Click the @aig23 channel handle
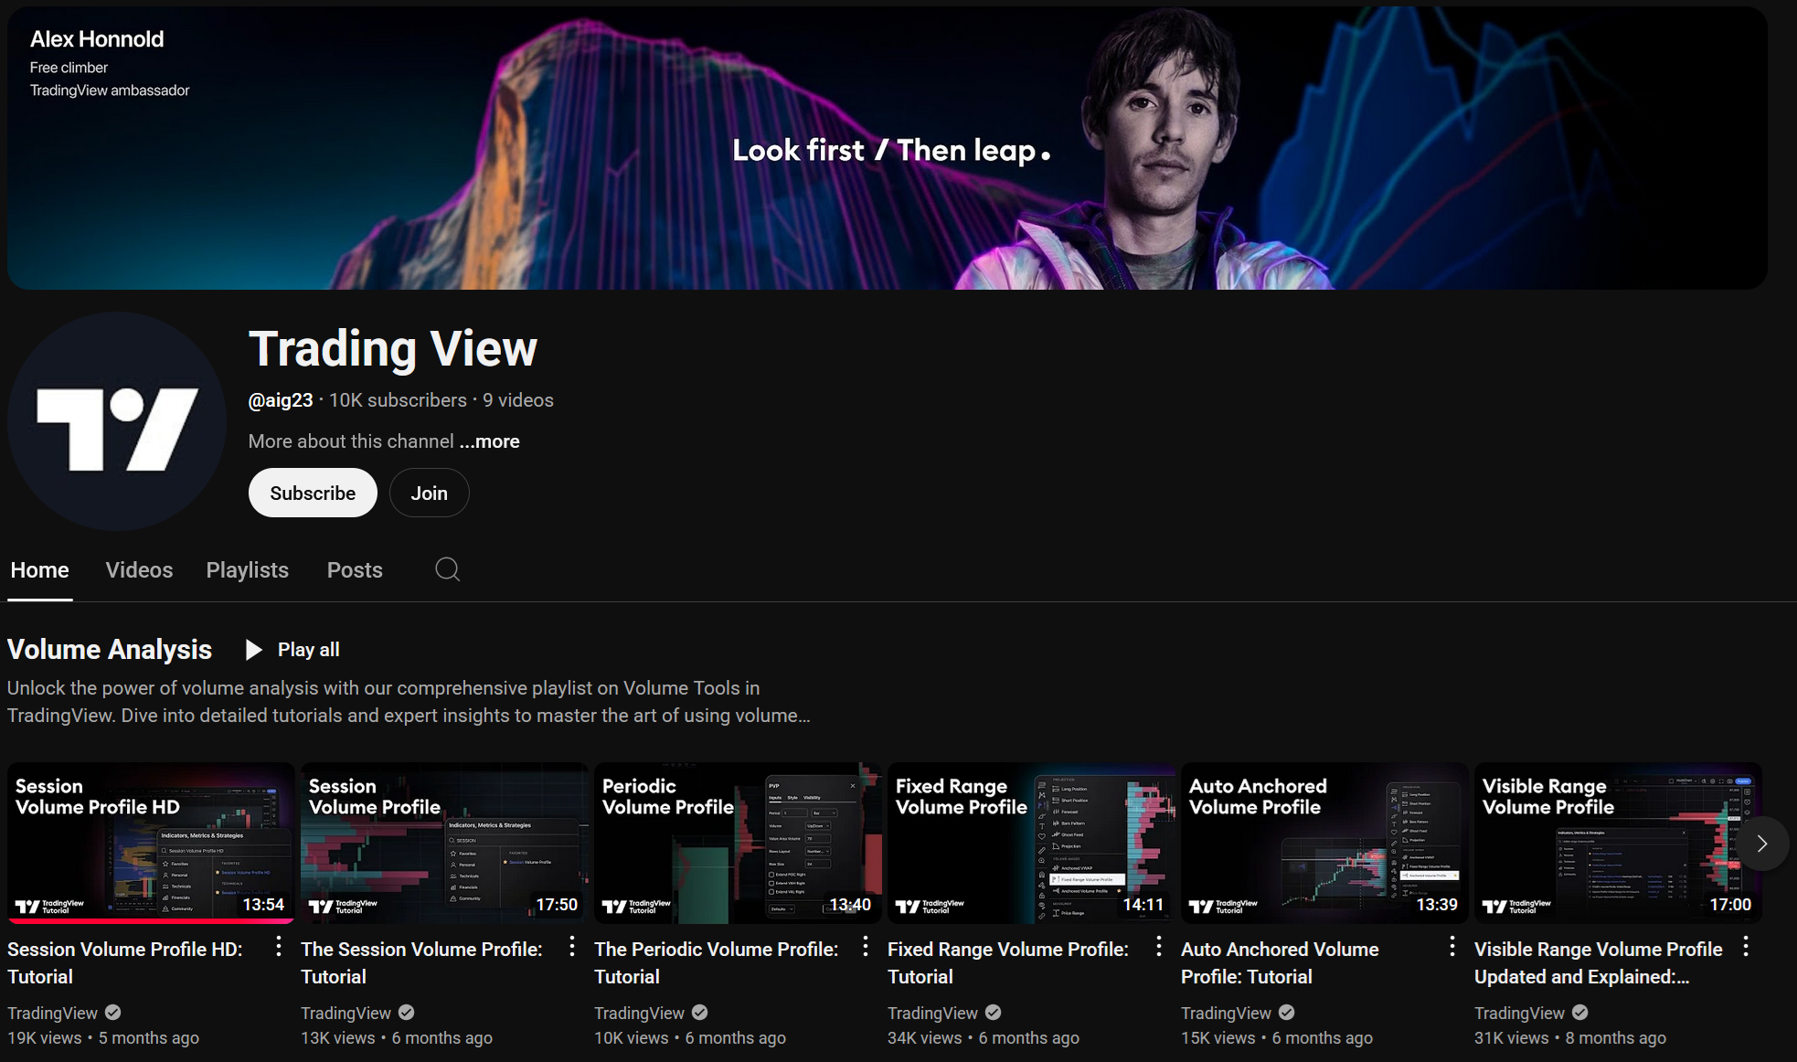 pyautogui.click(x=281, y=400)
